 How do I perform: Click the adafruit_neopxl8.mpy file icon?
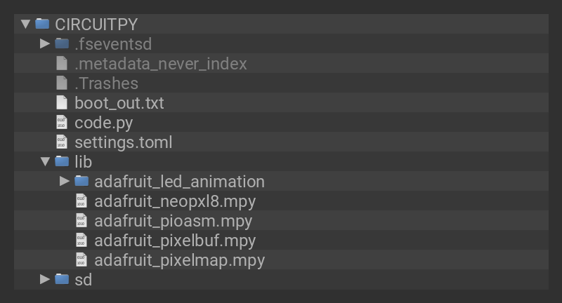coord(81,201)
